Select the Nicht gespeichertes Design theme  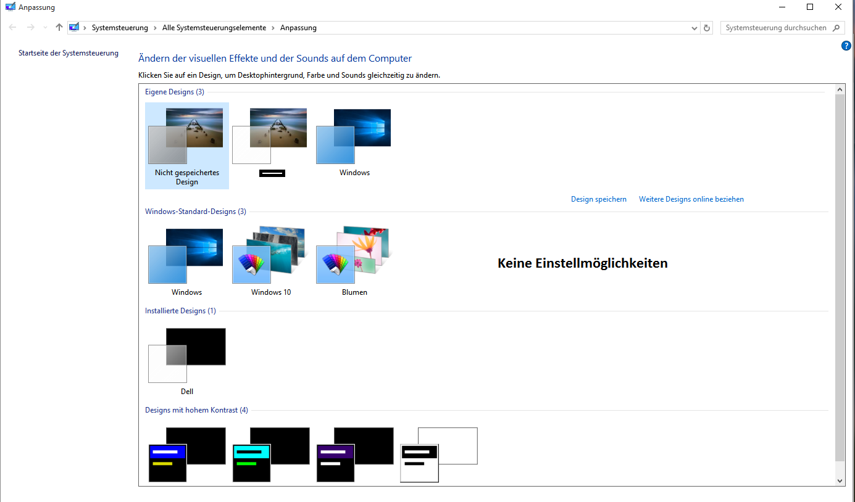pyautogui.click(x=186, y=145)
